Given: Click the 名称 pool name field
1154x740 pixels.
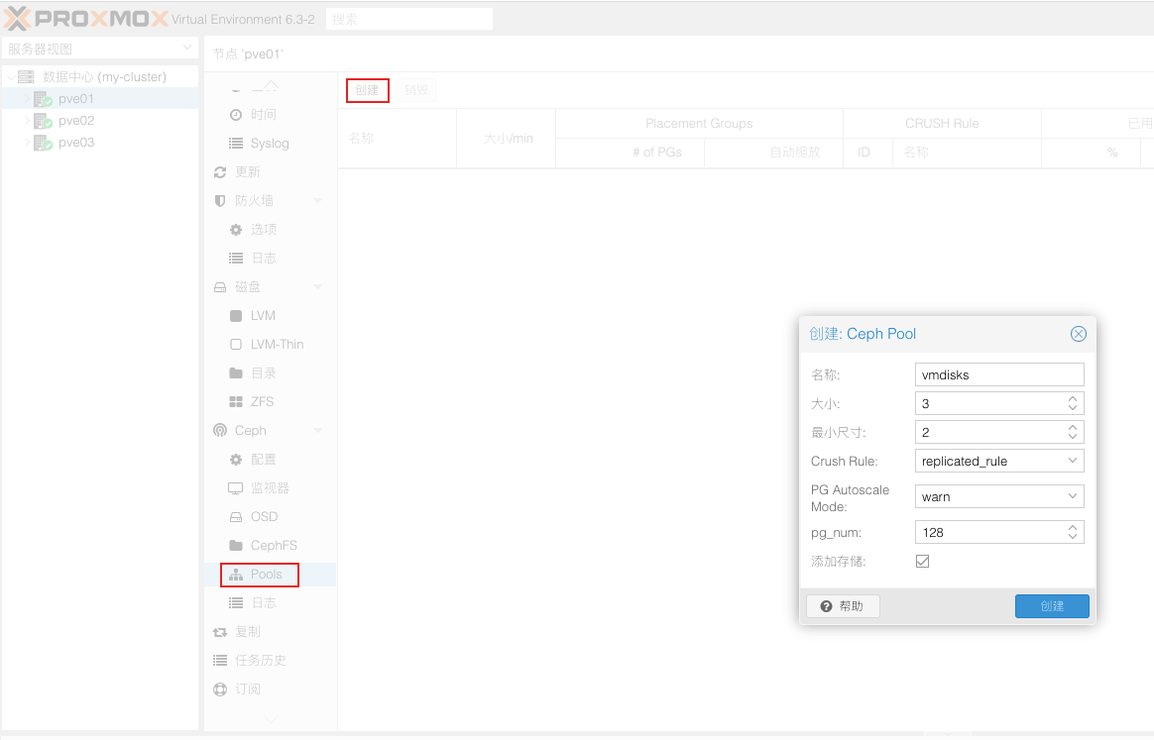Looking at the screenshot, I should (998, 374).
